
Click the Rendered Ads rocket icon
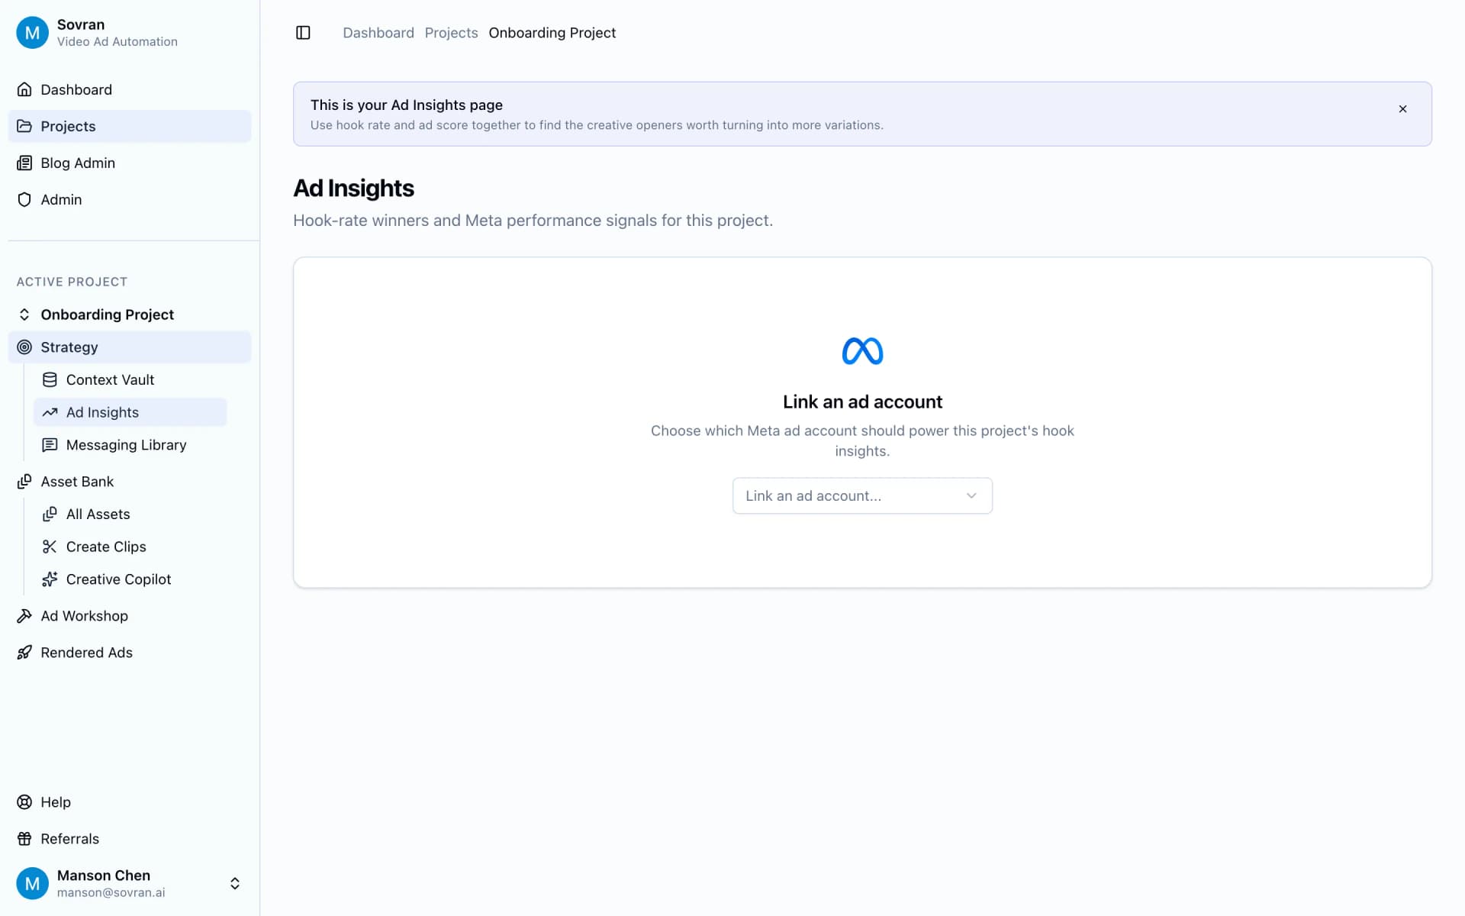click(24, 653)
